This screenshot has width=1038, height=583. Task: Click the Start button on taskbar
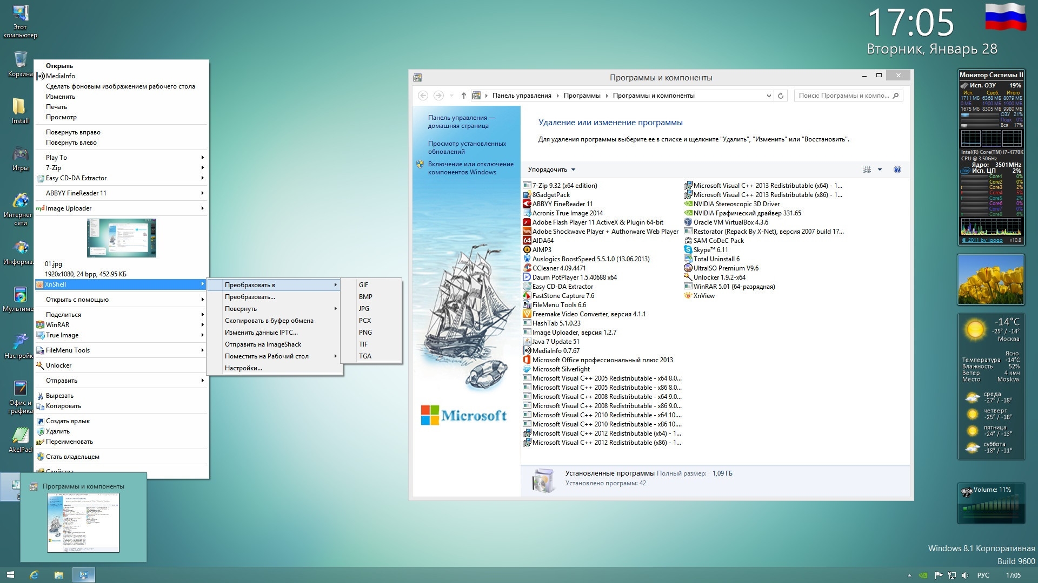point(10,575)
